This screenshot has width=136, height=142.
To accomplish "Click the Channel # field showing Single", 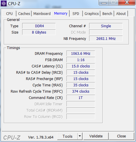I will (x=106, y=26).
